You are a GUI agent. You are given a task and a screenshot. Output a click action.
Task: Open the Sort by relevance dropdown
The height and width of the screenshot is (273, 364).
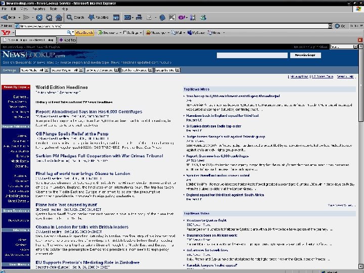click(x=136, y=70)
